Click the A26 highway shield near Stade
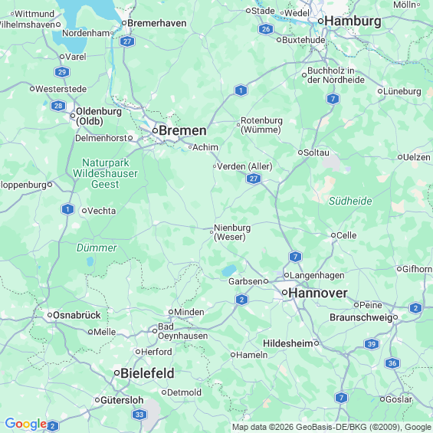Image resolution: width=433 pixels, height=433 pixels. [266, 29]
